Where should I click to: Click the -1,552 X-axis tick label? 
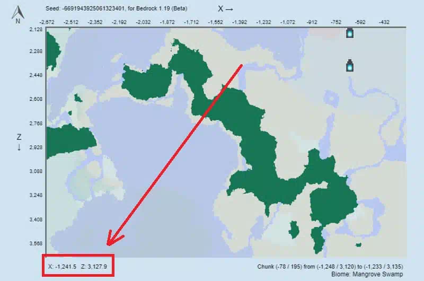215,22
